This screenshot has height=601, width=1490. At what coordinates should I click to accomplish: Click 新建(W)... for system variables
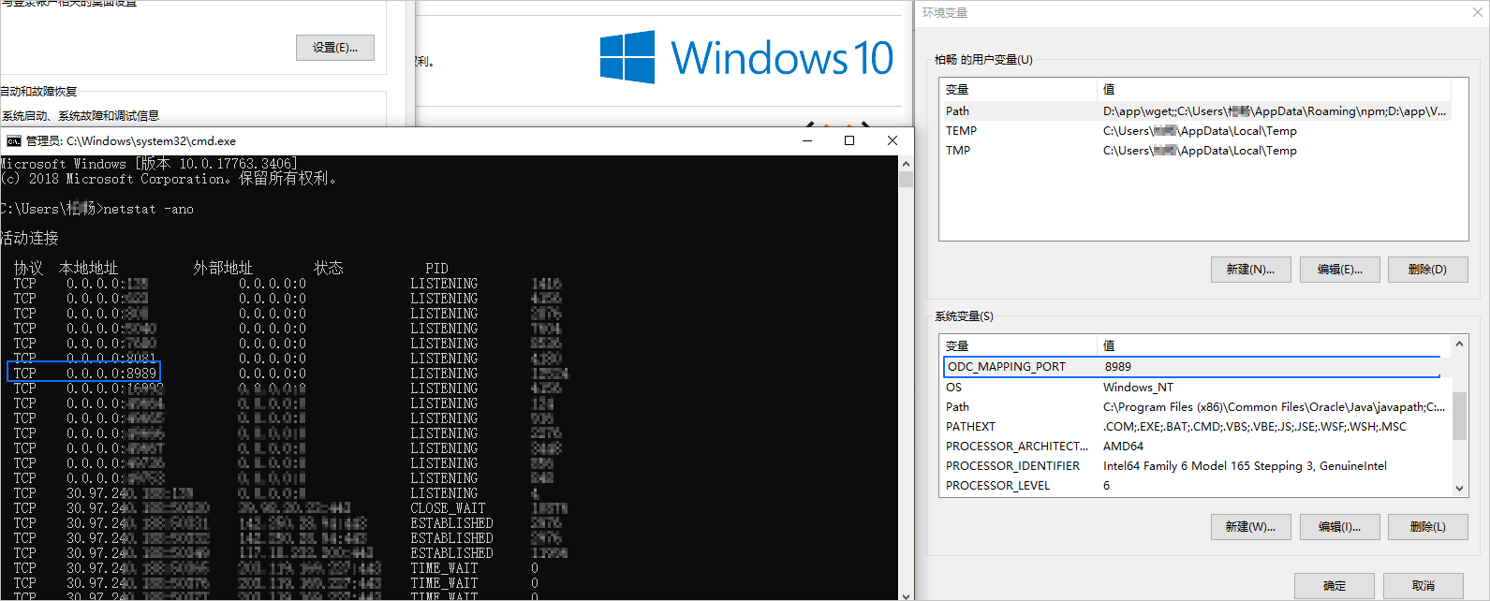pos(1250,527)
